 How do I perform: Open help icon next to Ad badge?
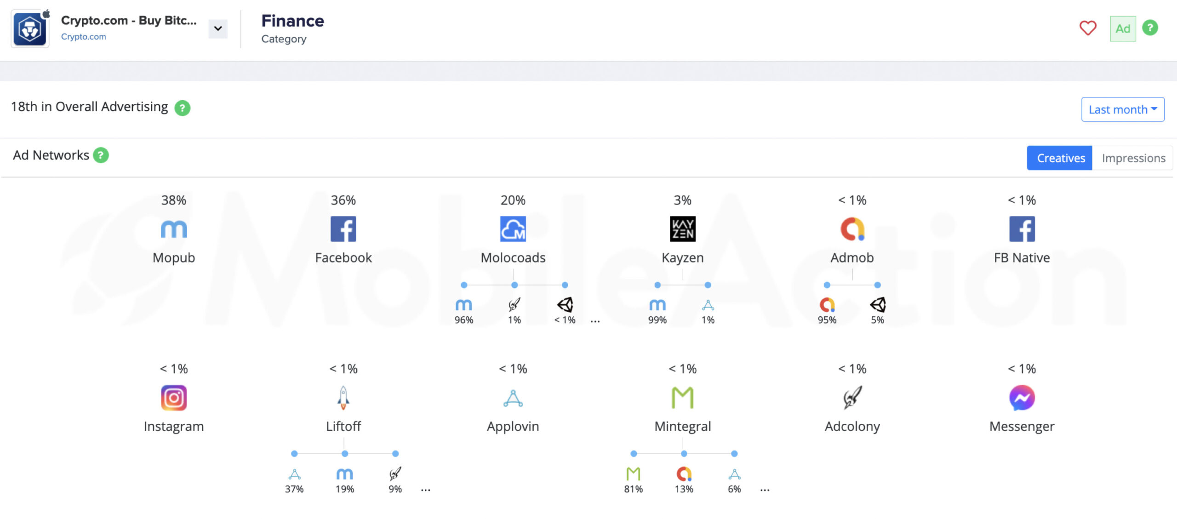(x=1150, y=28)
